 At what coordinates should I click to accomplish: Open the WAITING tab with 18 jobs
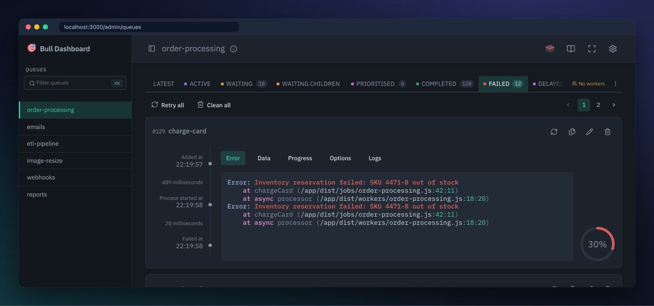click(244, 84)
